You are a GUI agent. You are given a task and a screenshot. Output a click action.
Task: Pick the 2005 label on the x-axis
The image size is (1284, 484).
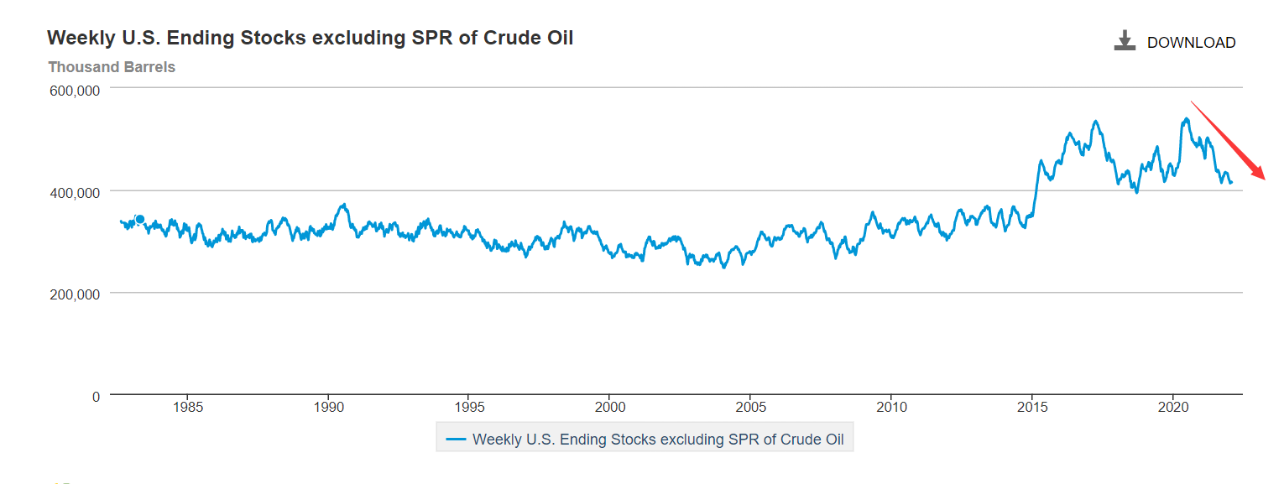[751, 408]
